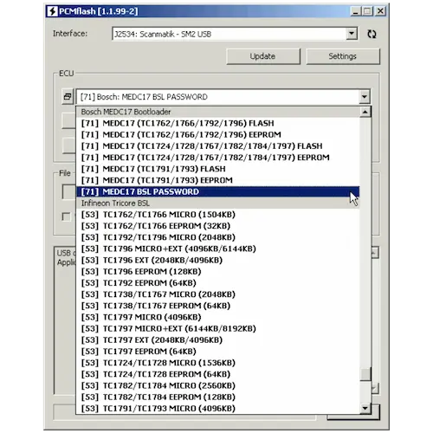433x433 pixels.
Task: Select TC1782/TC1784 MICRO (2560KB)
Action: [x=217, y=385]
